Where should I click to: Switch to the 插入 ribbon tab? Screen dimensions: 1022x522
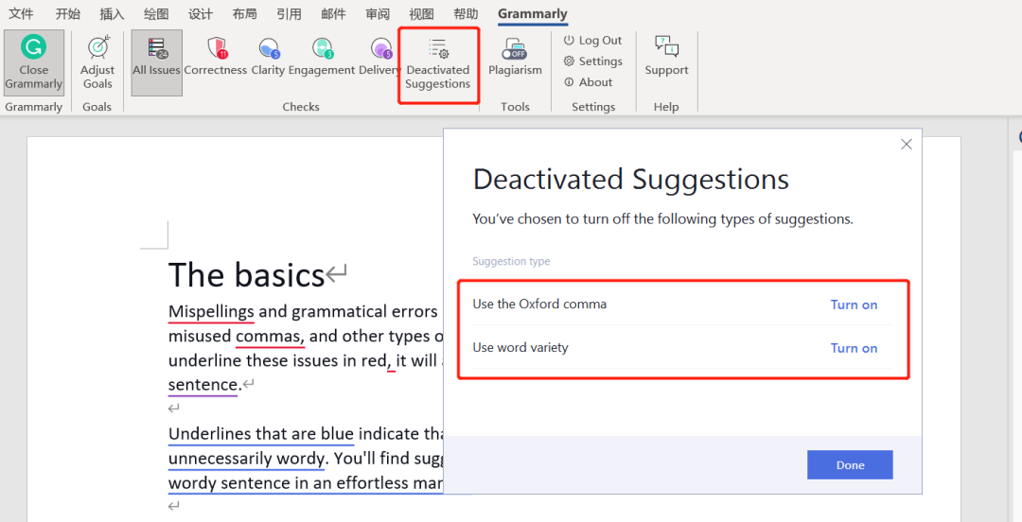pyautogui.click(x=112, y=14)
